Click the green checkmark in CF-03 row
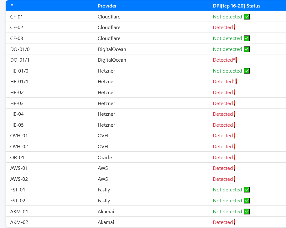 (x=247, y=38)
